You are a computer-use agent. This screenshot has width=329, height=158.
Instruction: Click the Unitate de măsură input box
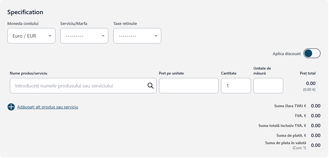coord(268,86)
